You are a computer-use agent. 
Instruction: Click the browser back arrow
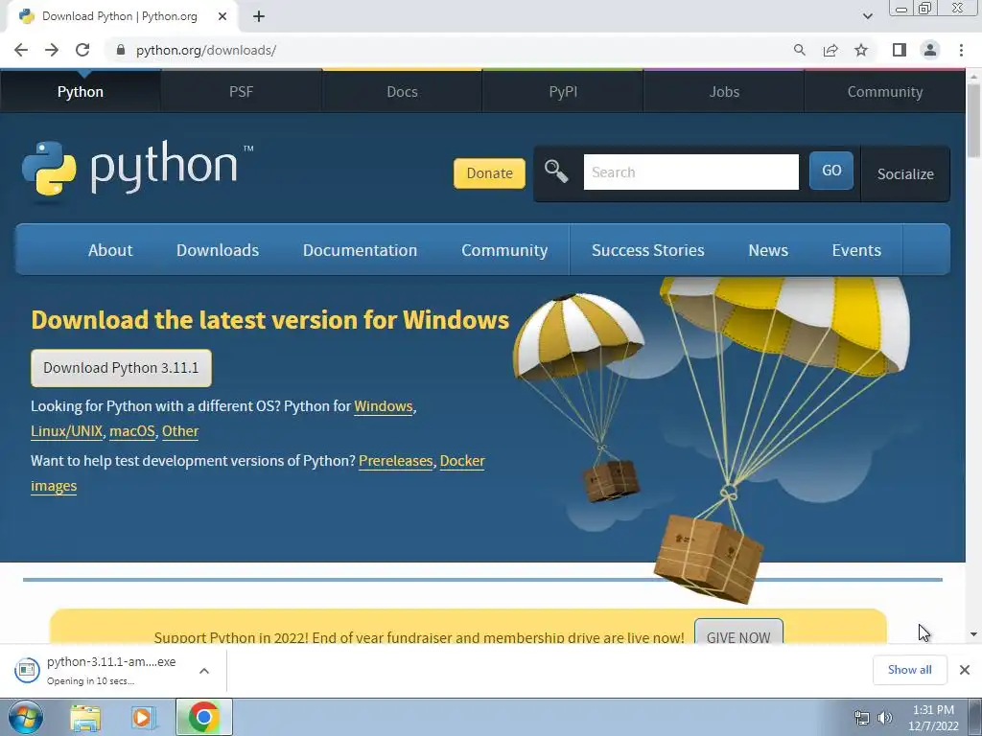(x=21, y=50)
